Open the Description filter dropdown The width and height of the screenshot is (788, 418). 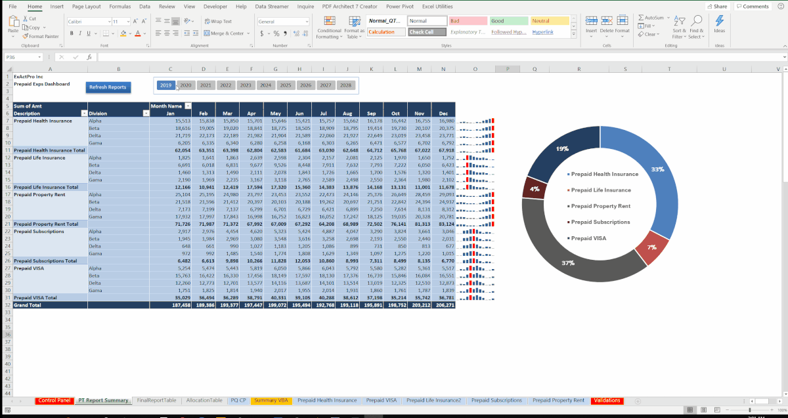point(83,113)
